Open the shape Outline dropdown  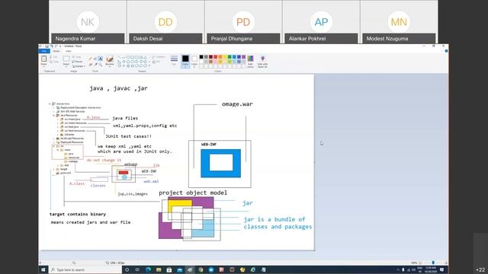159,57
